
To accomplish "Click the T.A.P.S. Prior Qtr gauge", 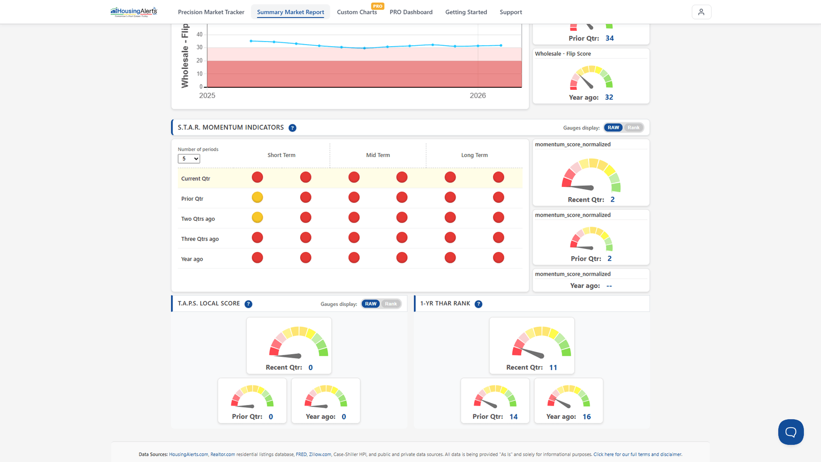I will [x=252, y=396].
